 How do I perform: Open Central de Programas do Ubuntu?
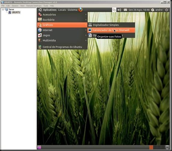pos(62,47)
